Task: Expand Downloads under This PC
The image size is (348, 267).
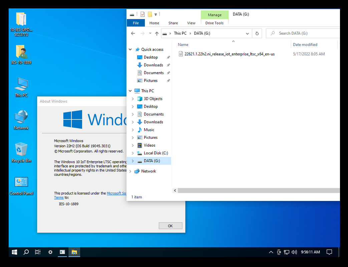Action: tap(133, 122)
